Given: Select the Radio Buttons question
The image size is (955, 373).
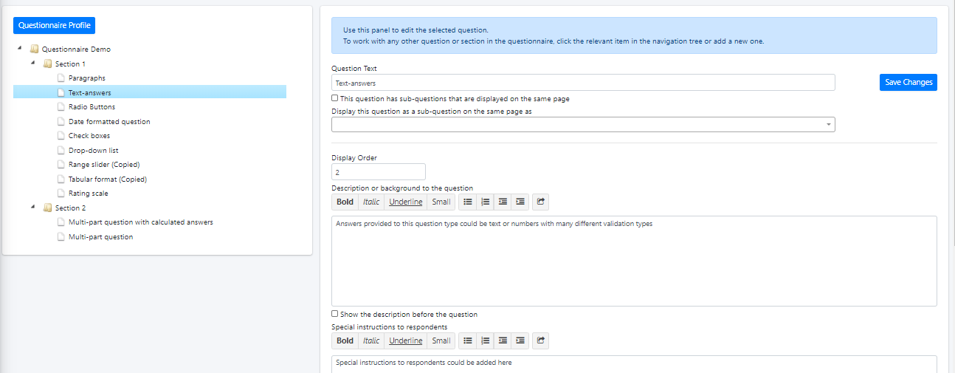Looking at the screenshot, I should (x=92, y=107).
